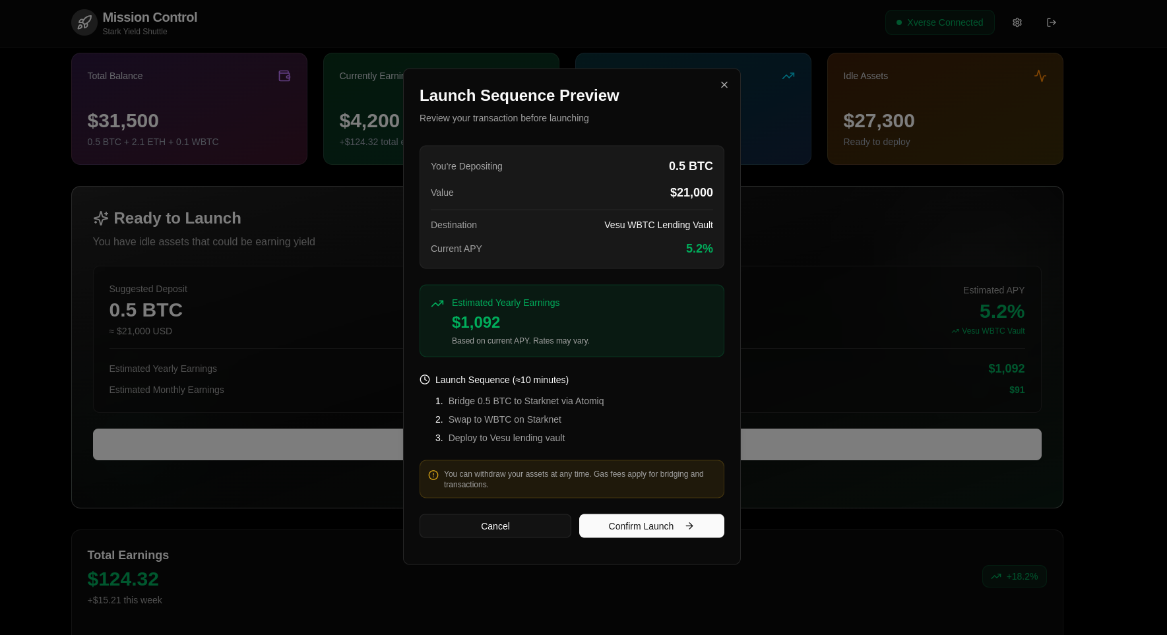Click Based on current APY note
Image resolution: width=1167 pixels, height=635 pixels.
[x=520, y=341]
